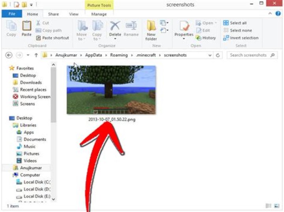This screenshot has width=284, height=212.
Task: Switch to the Home tab
Action: coord(33,14)
